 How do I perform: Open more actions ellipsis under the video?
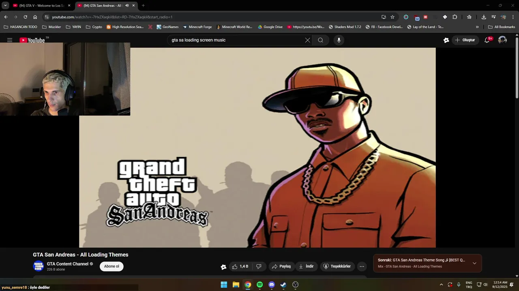tap(362, 266)
